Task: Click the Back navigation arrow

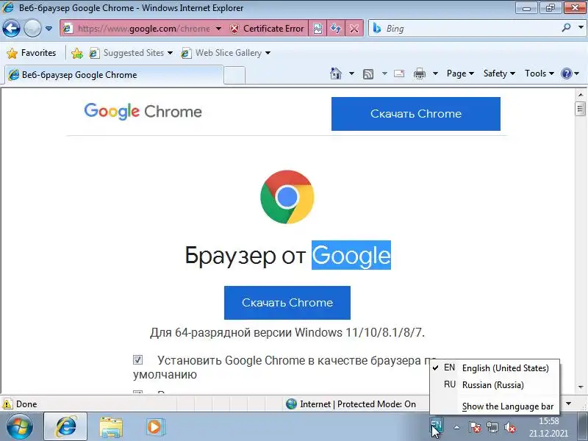Action: pyautogui.click(x=11, y=28)
